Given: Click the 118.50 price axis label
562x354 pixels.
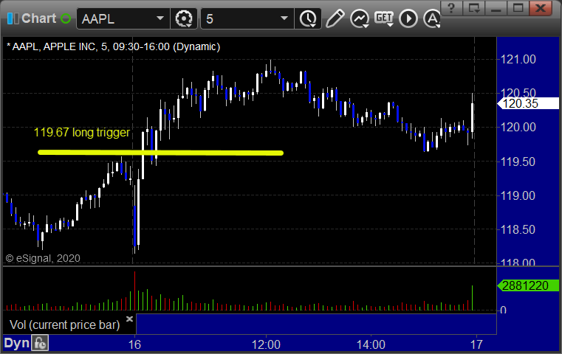Looking at the screenshot, I should [x=518, y=229].
